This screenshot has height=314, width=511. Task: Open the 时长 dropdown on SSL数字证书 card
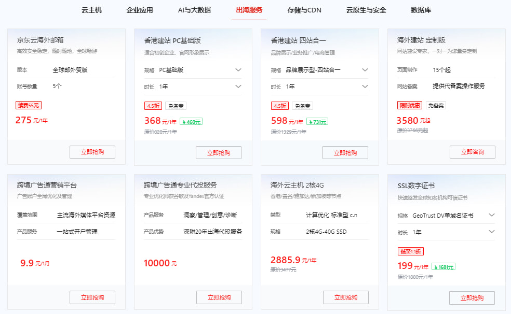(491, 232)
